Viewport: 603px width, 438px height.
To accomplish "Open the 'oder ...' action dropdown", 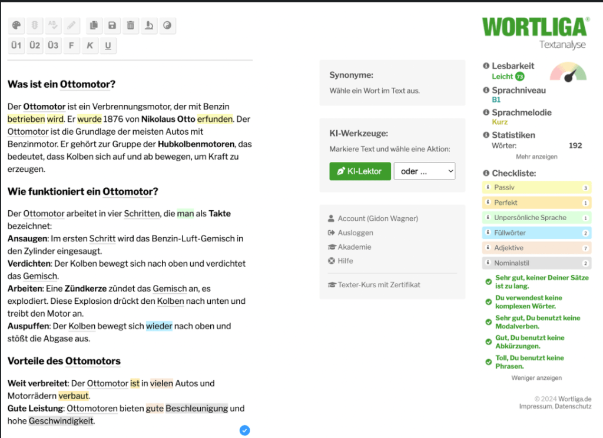I will [424, 171].
